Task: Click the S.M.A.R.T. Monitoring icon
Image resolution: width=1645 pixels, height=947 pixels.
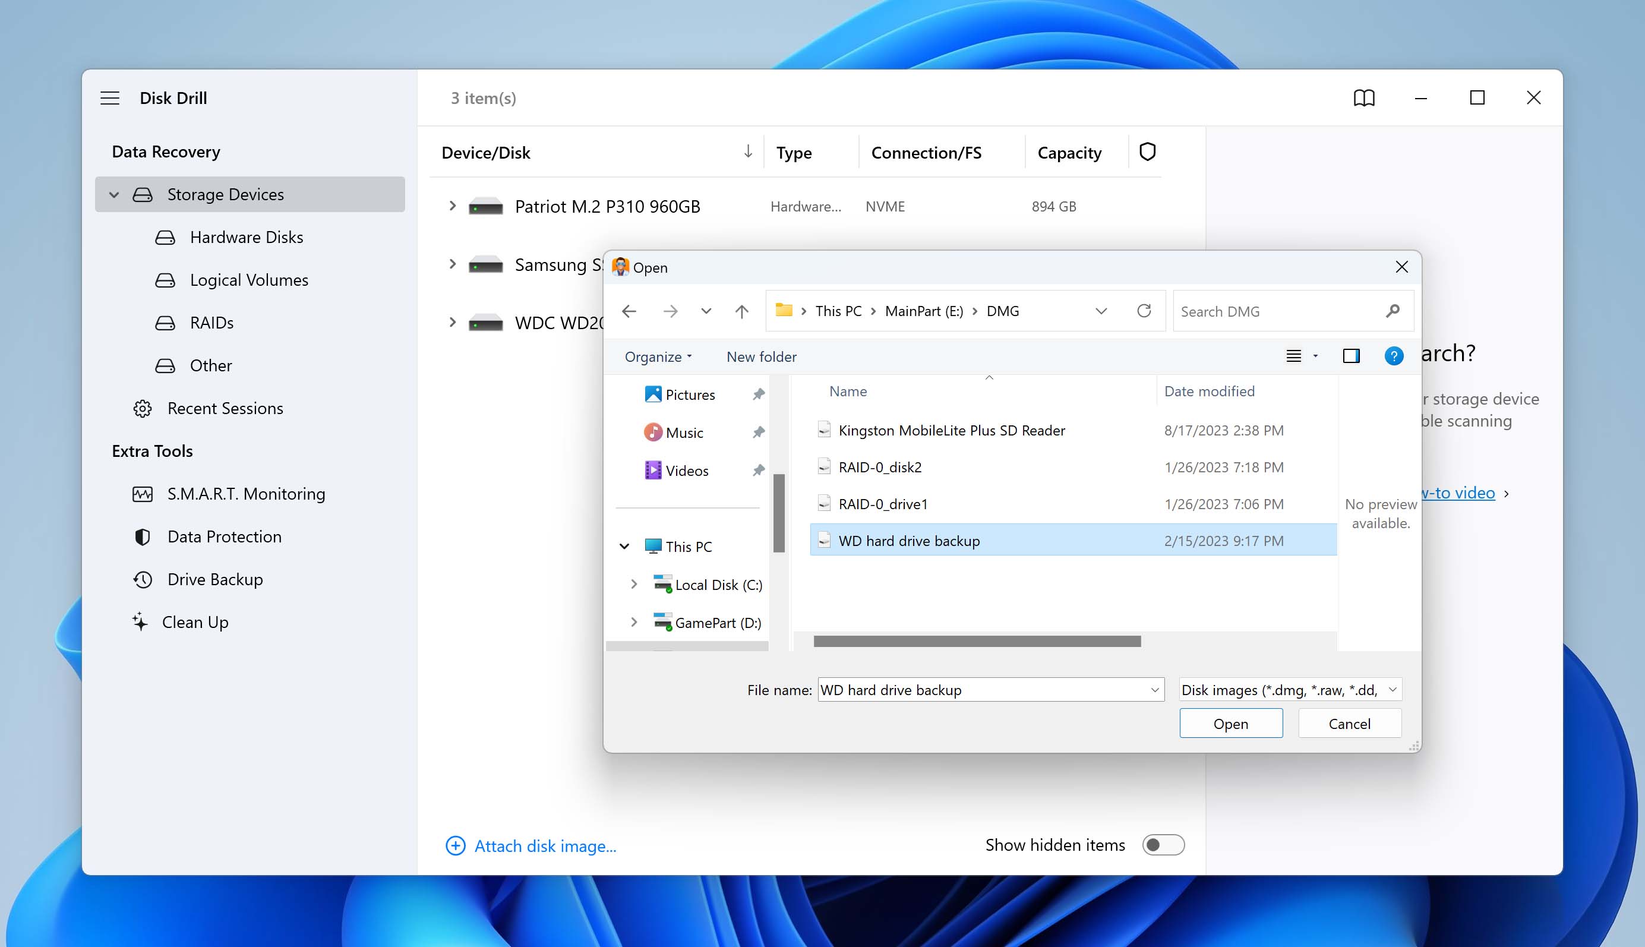Action: tap(141, 494)
